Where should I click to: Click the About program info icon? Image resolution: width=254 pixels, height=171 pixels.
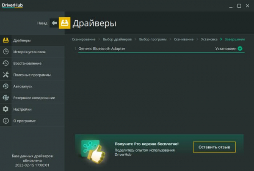(x=6, y=121)
